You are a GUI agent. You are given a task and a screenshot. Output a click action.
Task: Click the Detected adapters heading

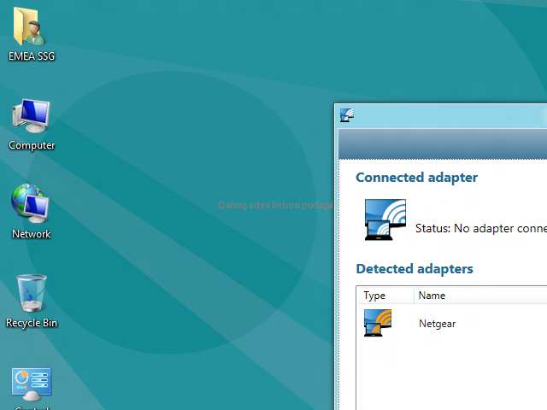(x=415, y=269)
